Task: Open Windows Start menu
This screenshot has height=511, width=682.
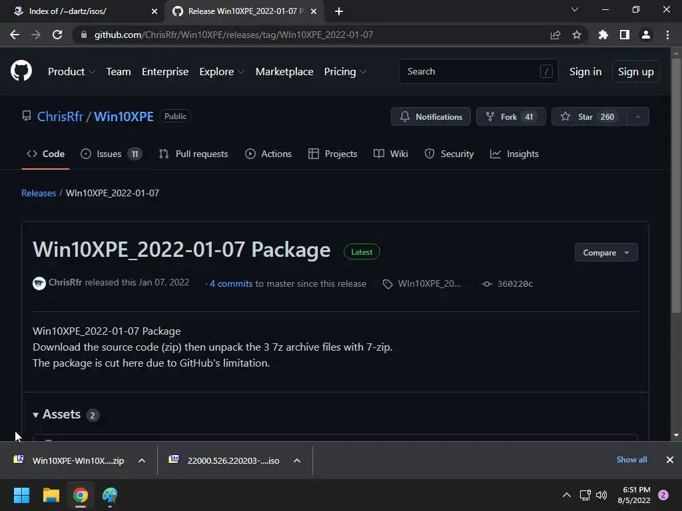Action: [x=21, y=495]
